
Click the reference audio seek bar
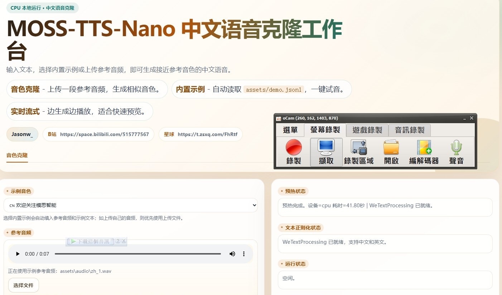(138, 254)
